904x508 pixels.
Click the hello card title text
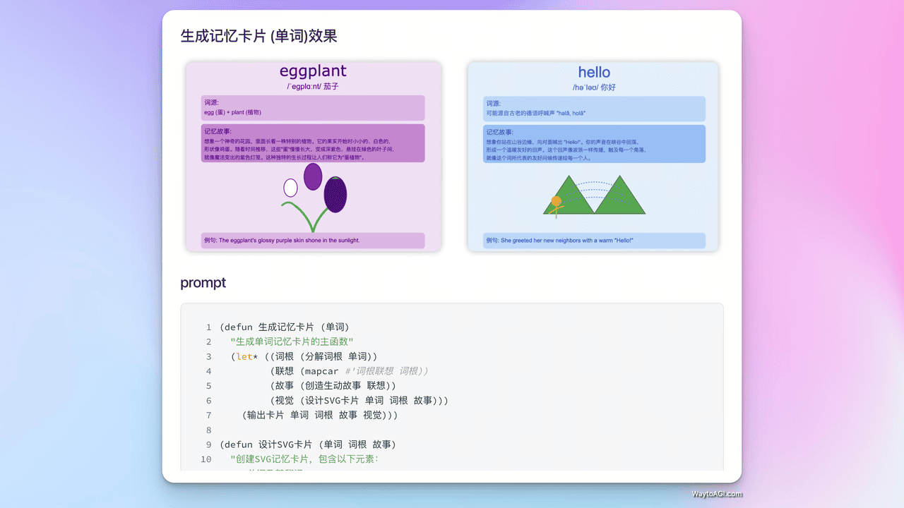[594, 72]
